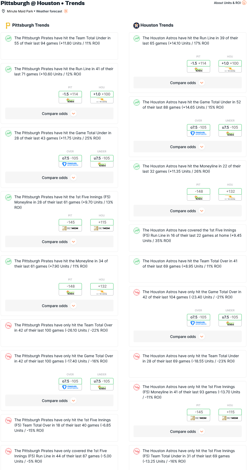Expand Compare odds under Pirates F5 Moneyline trend
Viewport: 247px width, 470px height.
pos(59,242)
